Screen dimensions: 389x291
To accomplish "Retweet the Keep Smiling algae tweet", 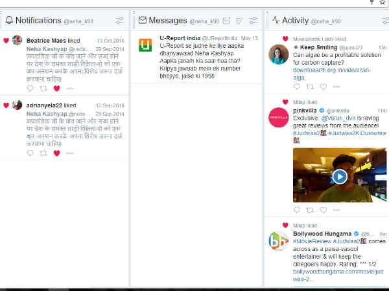I will click(310, 87).
